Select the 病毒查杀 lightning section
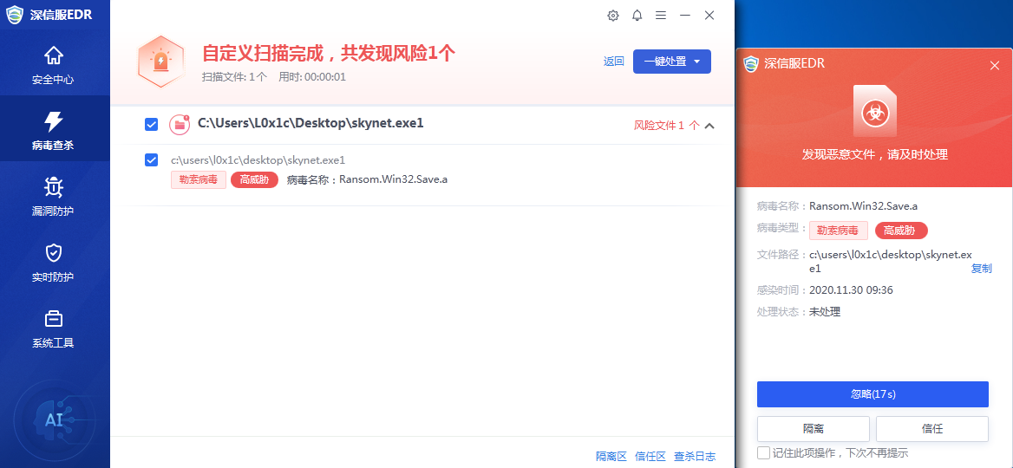This screenshot has height=468, width=1013. (x=54, y=130)
